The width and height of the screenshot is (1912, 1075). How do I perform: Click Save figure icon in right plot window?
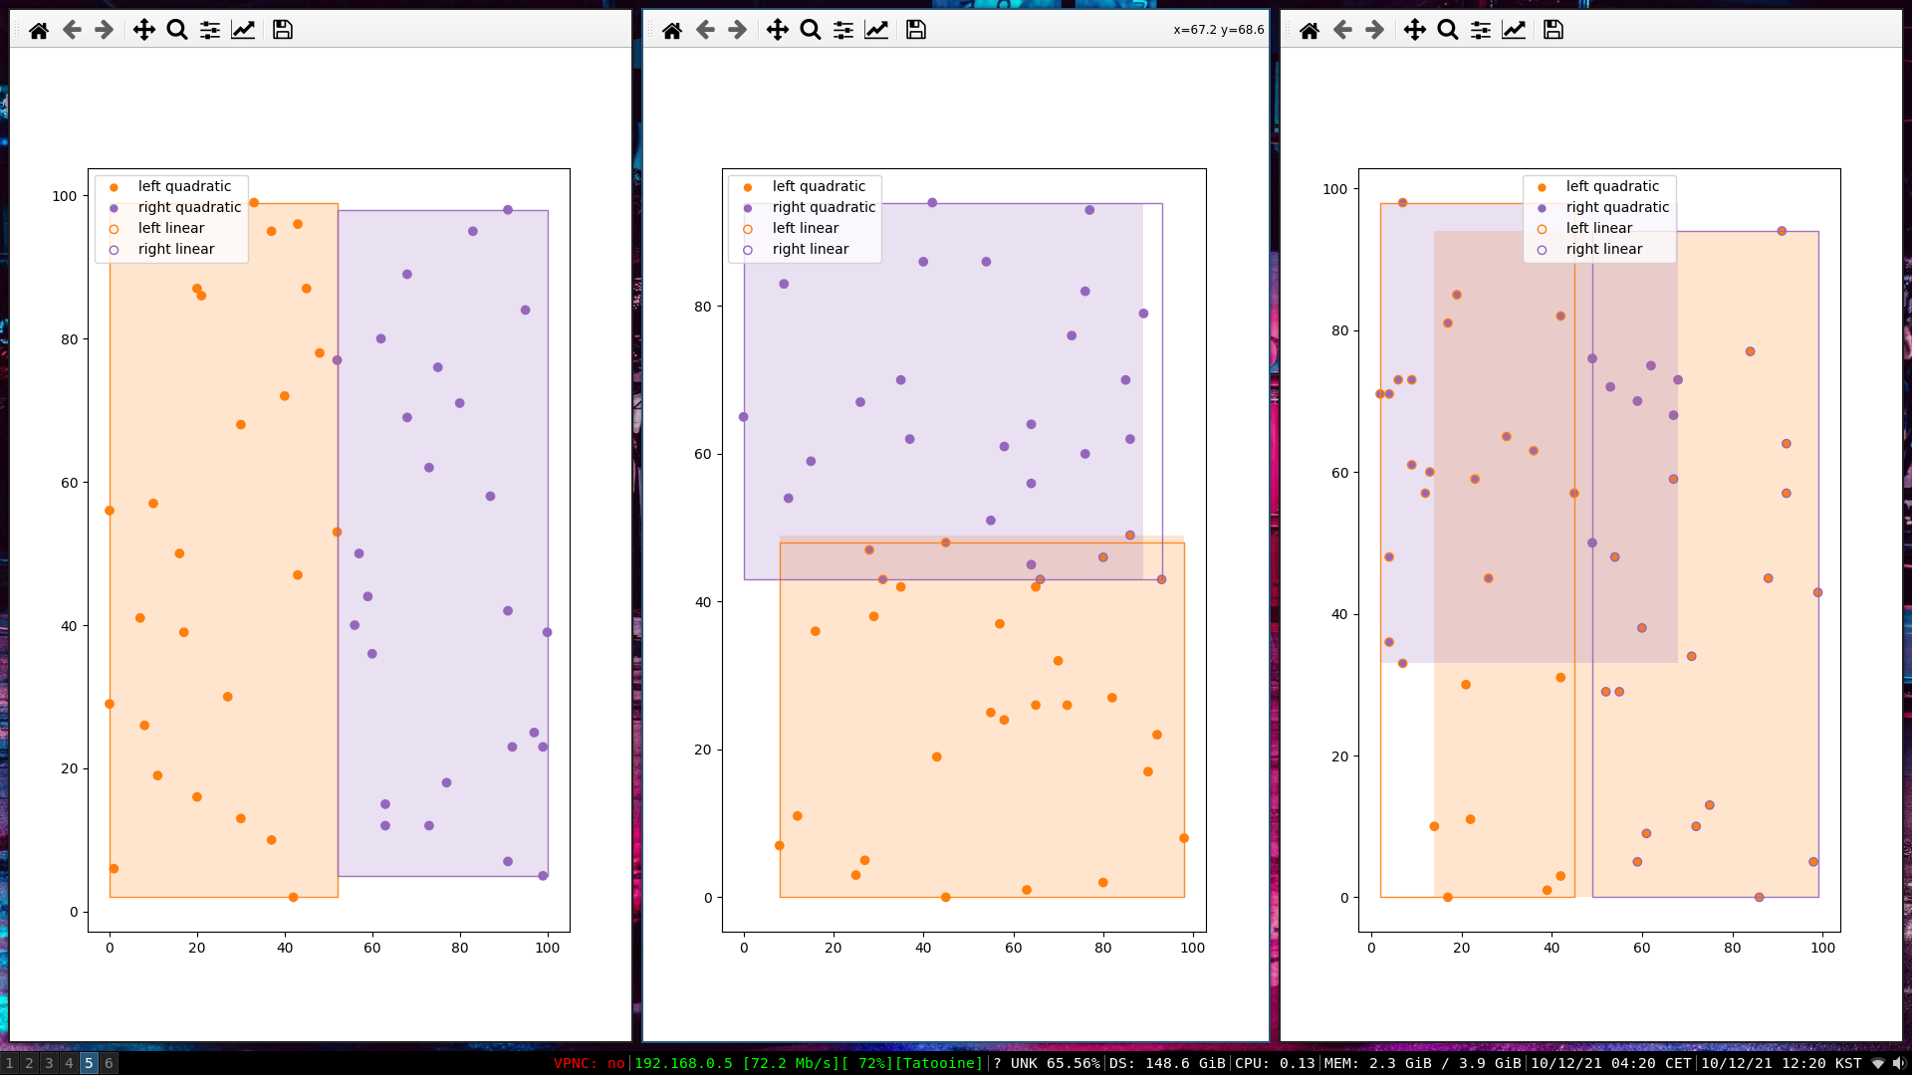tap(1553, 30)
